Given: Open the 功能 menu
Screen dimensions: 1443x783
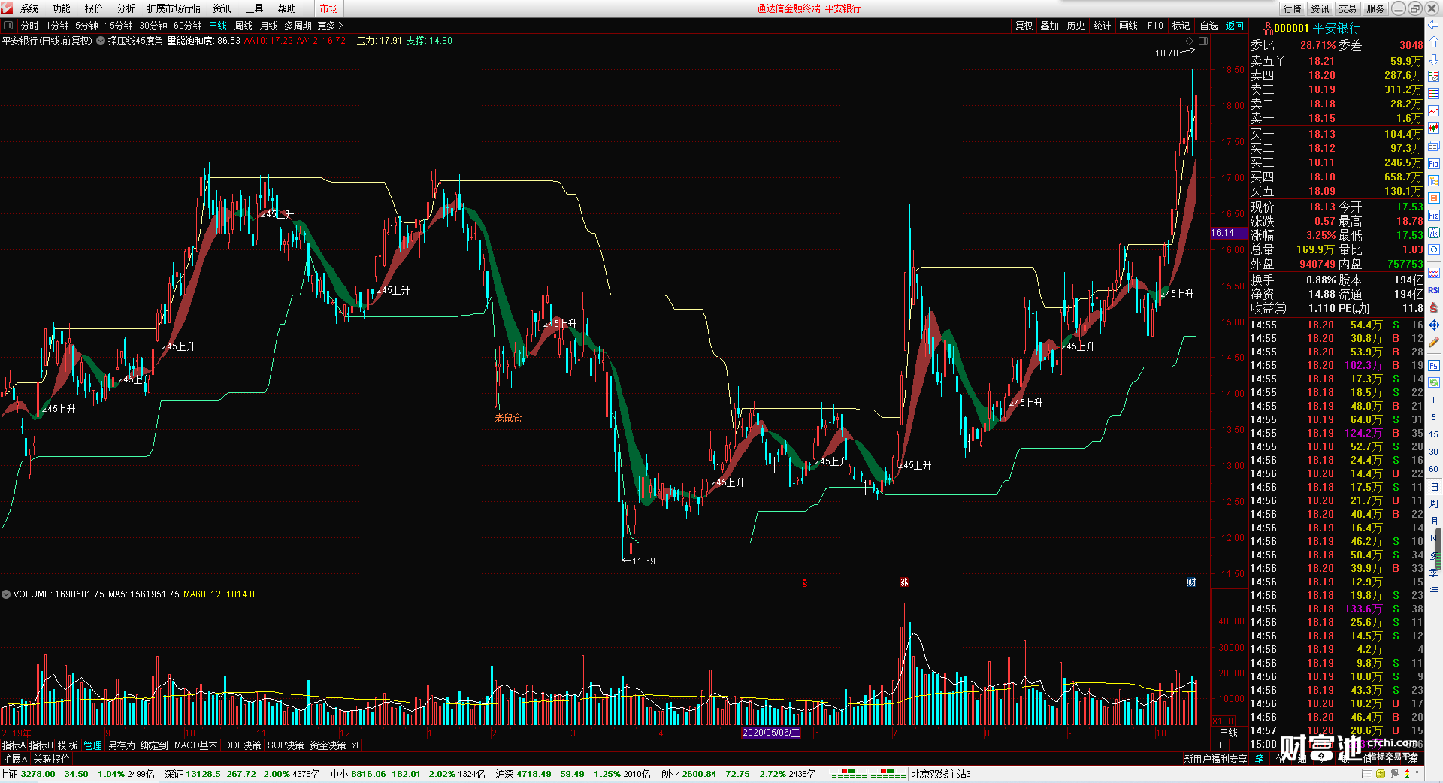Looking at the screenshot, I should click(x=62, y=8).
